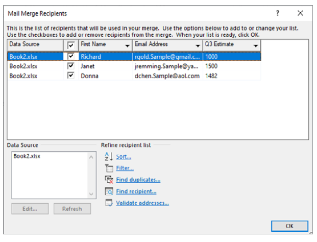
Task: Toggle Donna's recipient checkbox
Action: (x=71, y=76)
